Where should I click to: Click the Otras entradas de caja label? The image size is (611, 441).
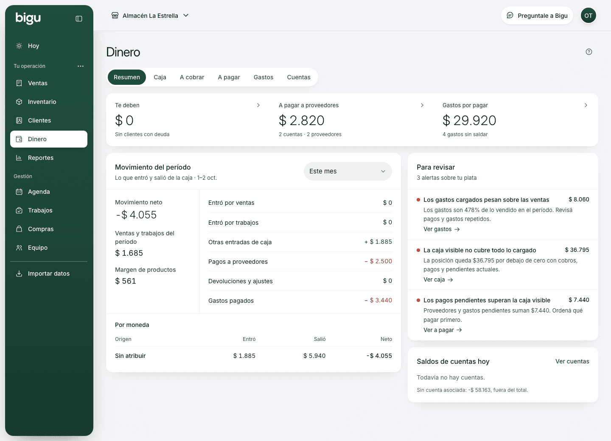[x=240, y=242]
